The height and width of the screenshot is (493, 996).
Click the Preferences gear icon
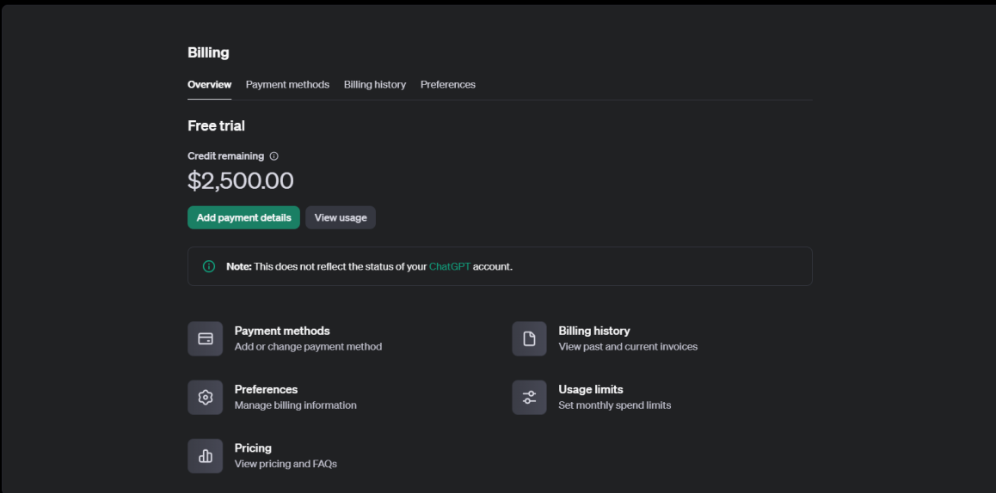[x=206, y=397]
